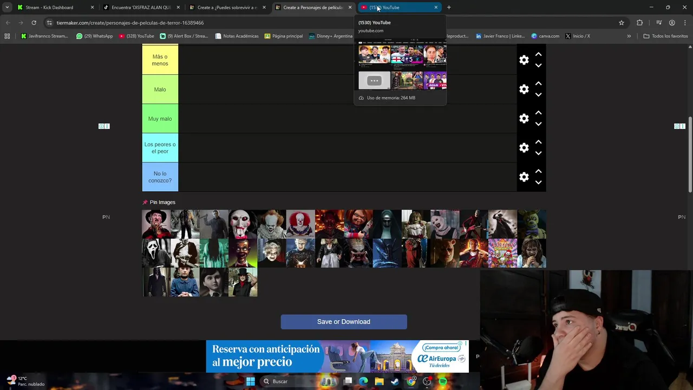693x390 pixels.
Task: Click the 'Malo' tier label
Action: pos(160,89)
